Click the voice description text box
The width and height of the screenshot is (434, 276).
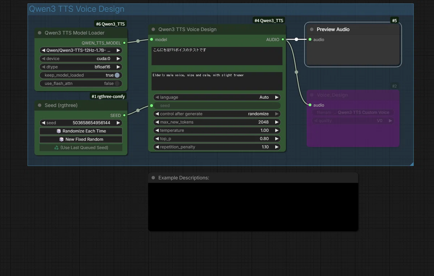(217, 81)
